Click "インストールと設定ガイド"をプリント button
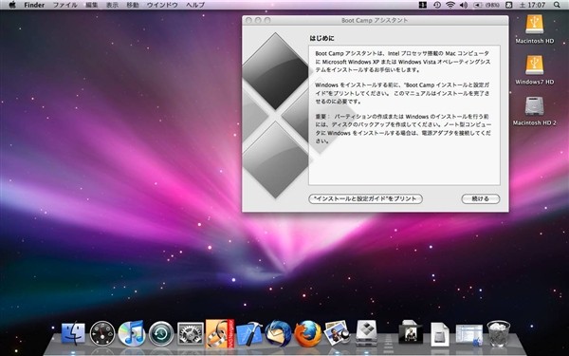Image resolution: width=569 pixels, height=356 pixels. click(365, 198)
